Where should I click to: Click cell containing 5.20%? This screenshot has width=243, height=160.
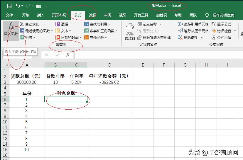76,82
